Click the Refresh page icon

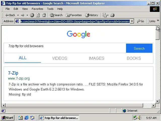click(38, 15)
